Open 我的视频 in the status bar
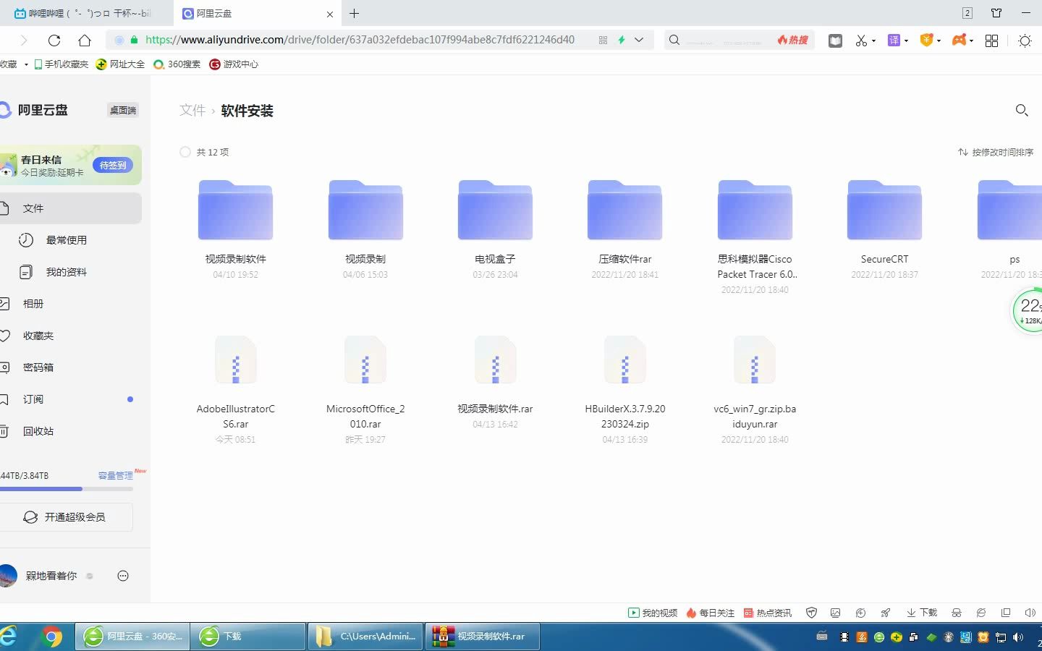 pos(653,613)
